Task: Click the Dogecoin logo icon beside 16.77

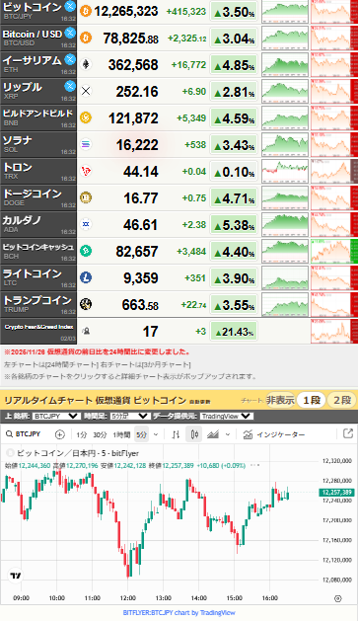Action: tap(86, 197)
